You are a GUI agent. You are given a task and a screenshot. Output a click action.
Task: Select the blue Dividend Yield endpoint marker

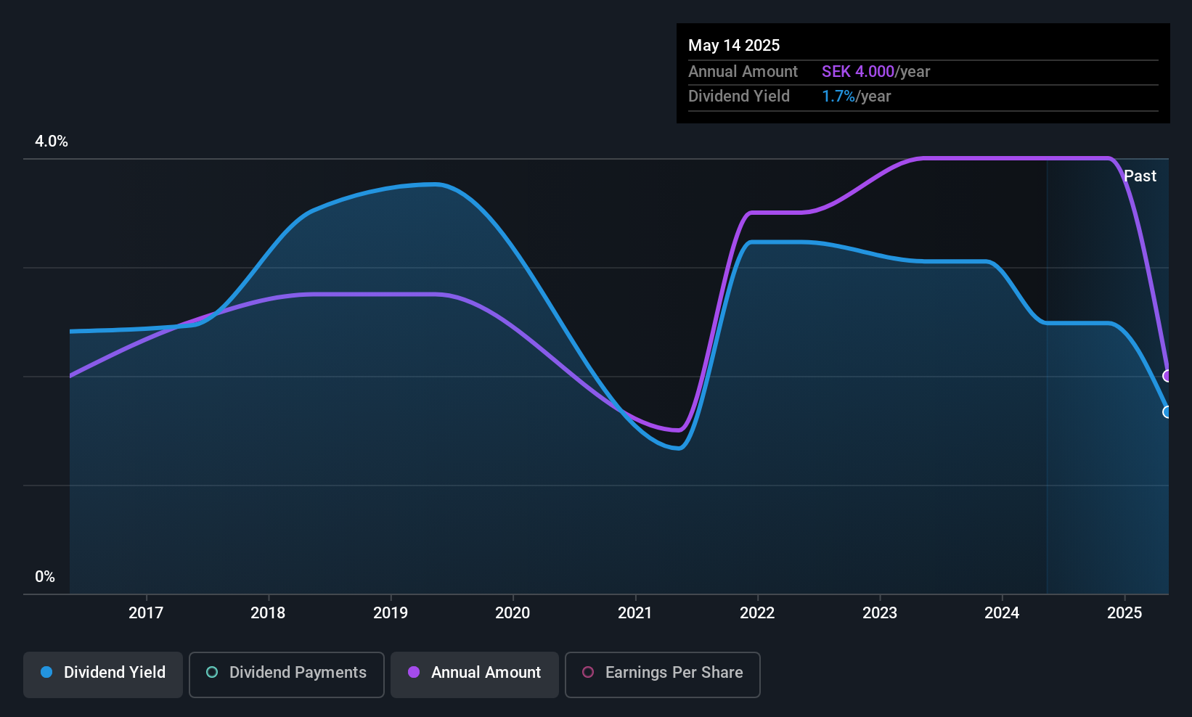pos(1167,412)
